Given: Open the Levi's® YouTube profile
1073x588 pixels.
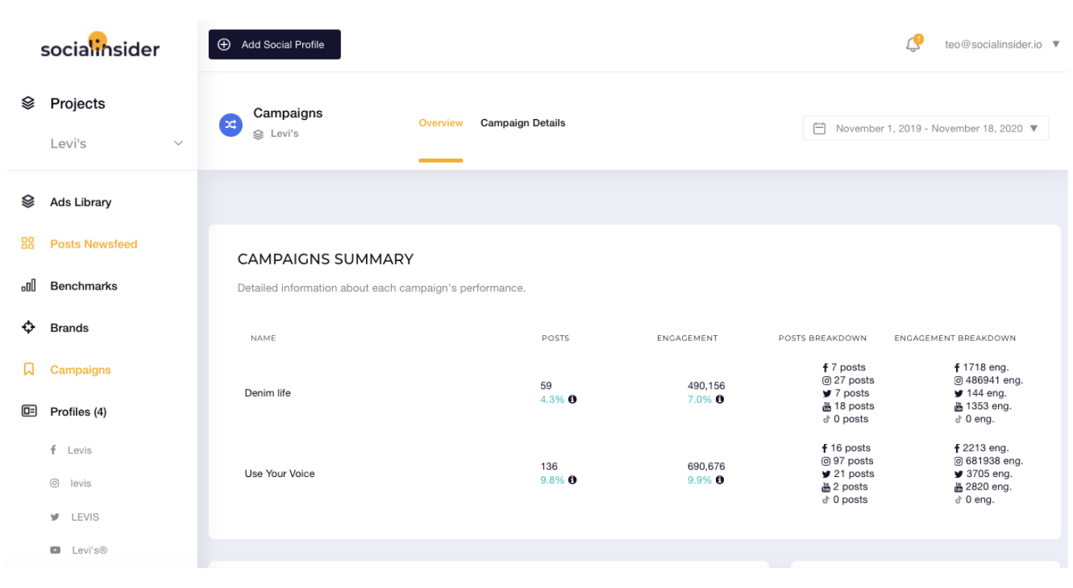Looking at the screenshot, I should pos(90,550).
